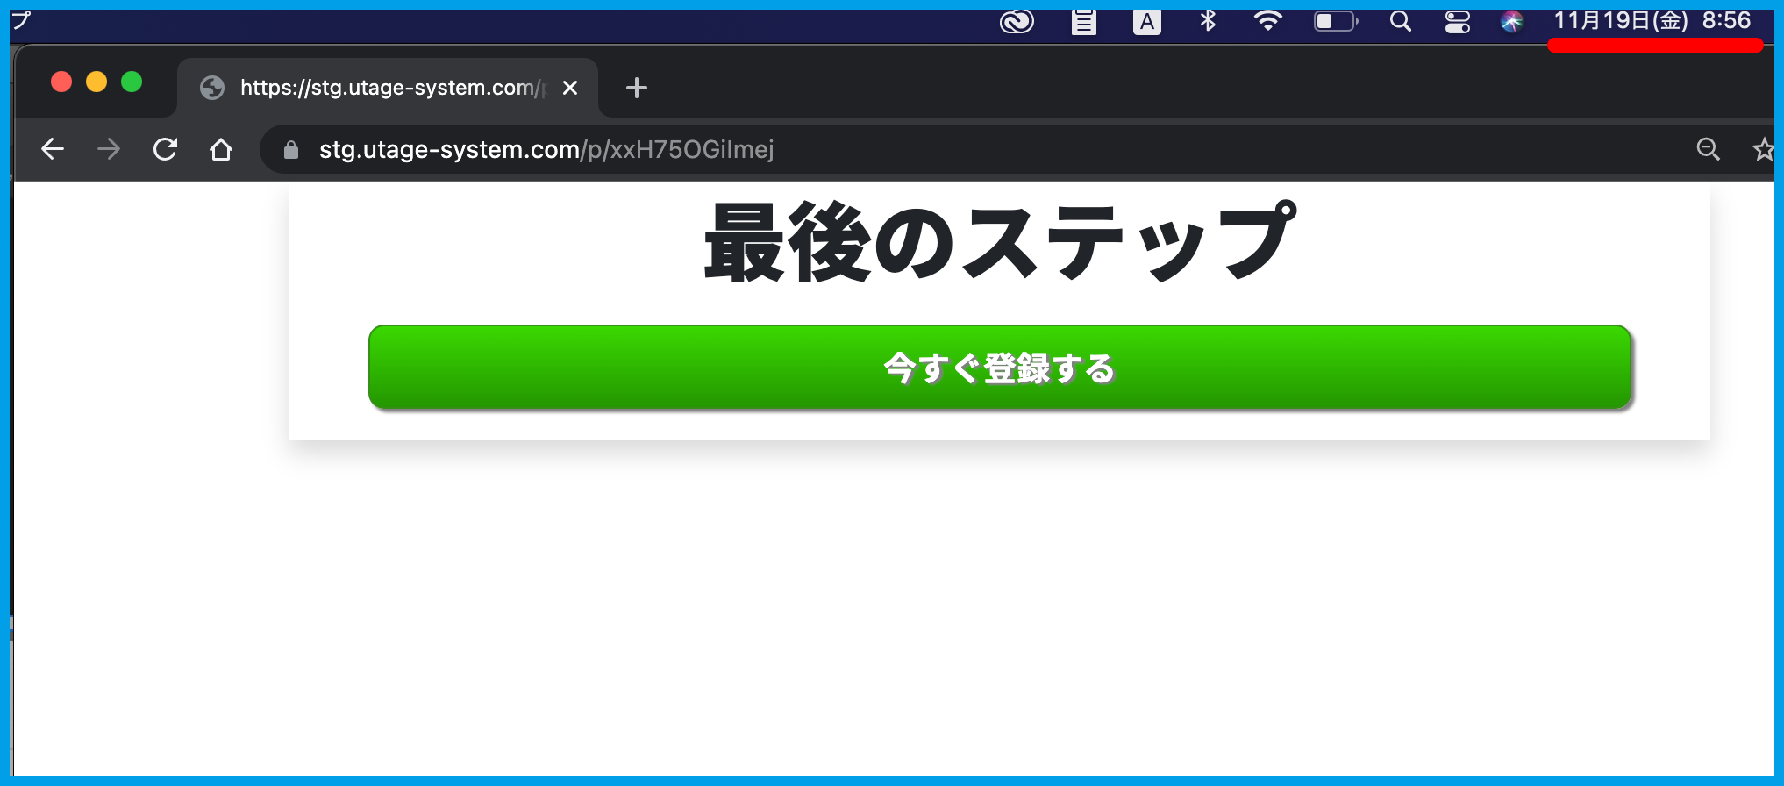
Task: Launch Spotlight search from menu bar
Action: pyautogui.click(x=1401, y=21)
